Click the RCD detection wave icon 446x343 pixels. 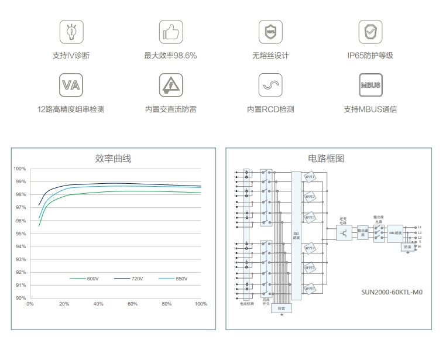pos(270,85)
